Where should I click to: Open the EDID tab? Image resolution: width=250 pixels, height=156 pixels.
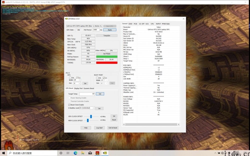click(130, 24)
